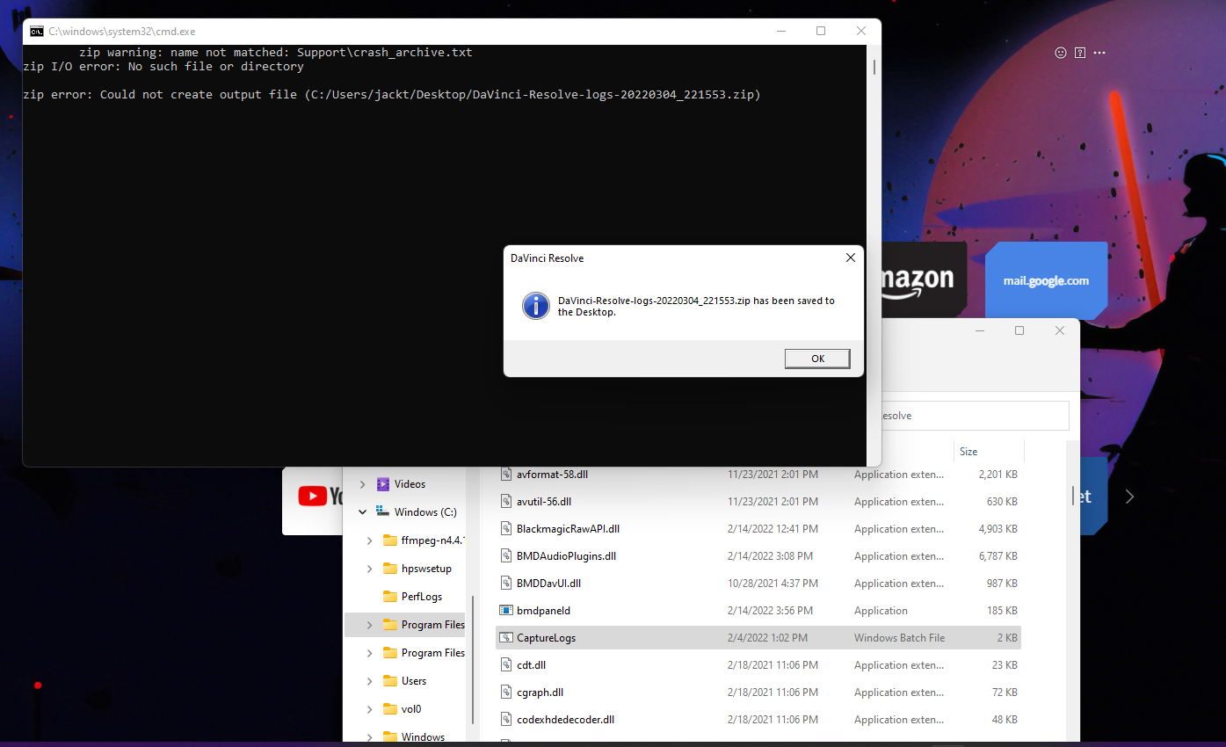
Task: Expand the Videos tree node
Action: pyautogui.click(x=362, y=484)
